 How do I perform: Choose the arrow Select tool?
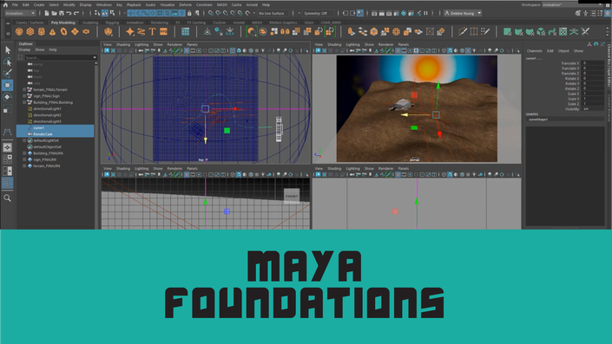pyautogui.click(x=8, y=50)
